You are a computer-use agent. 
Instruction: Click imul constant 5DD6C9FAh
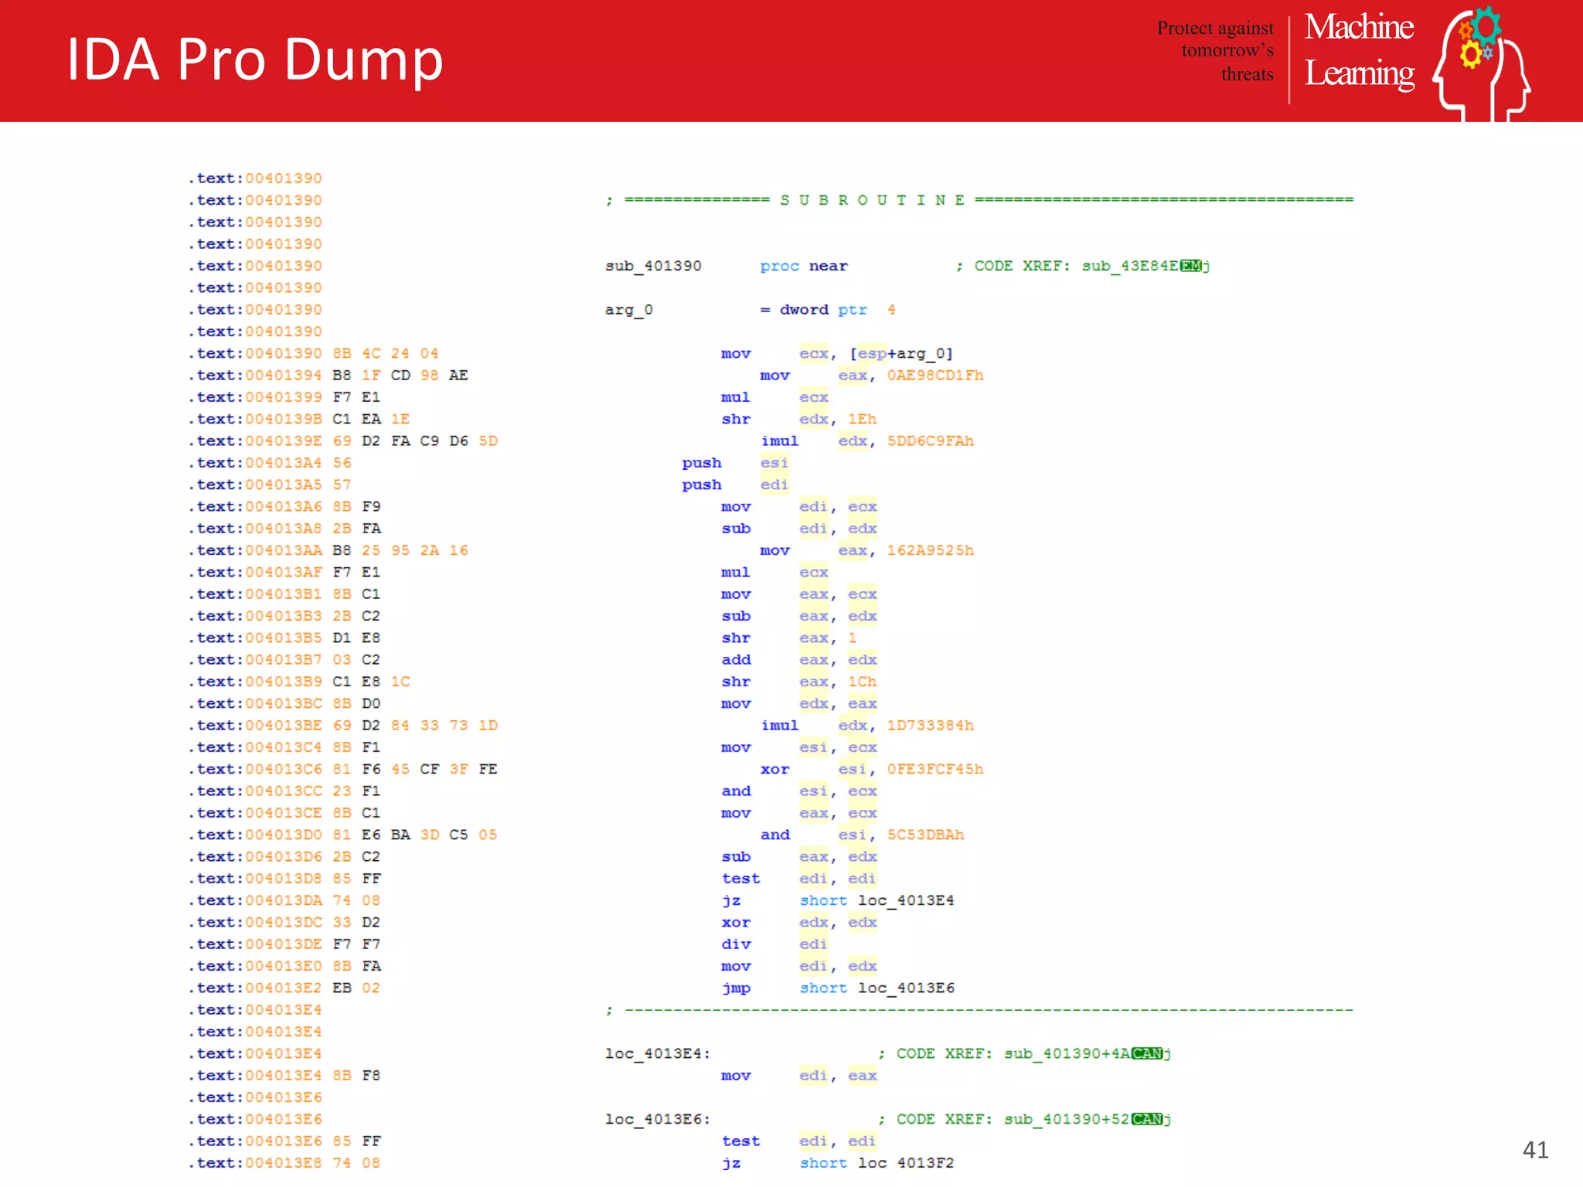930,441
